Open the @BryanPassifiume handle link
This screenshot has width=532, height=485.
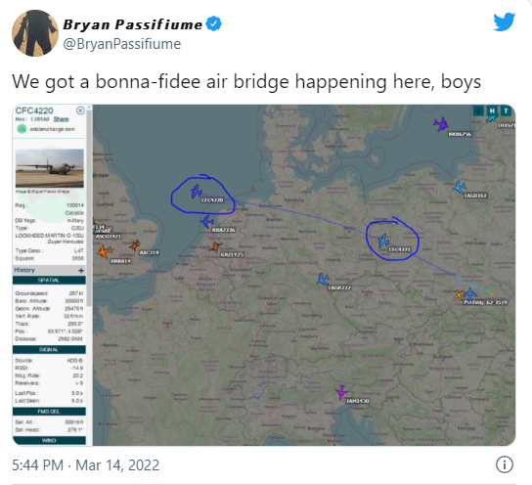coord(122,44)
